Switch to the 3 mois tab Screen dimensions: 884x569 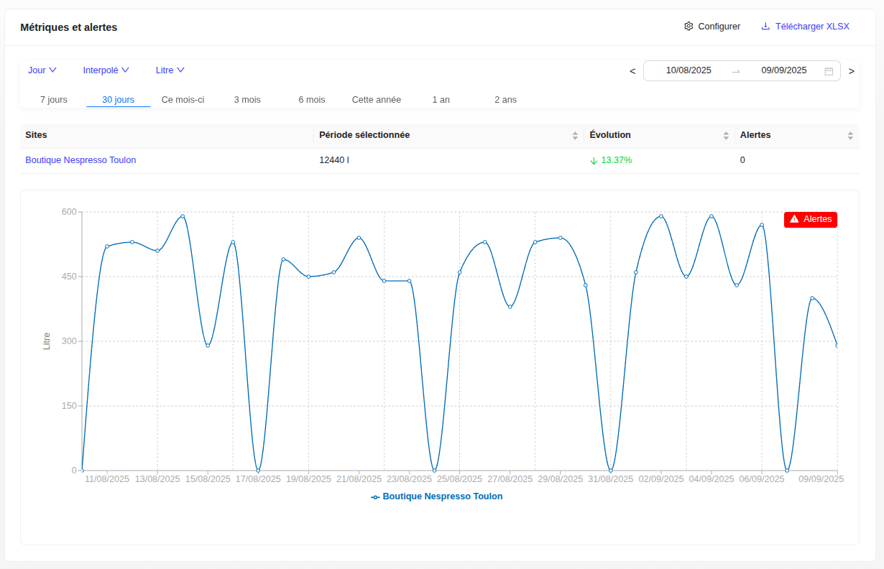[x=247, y=100]
